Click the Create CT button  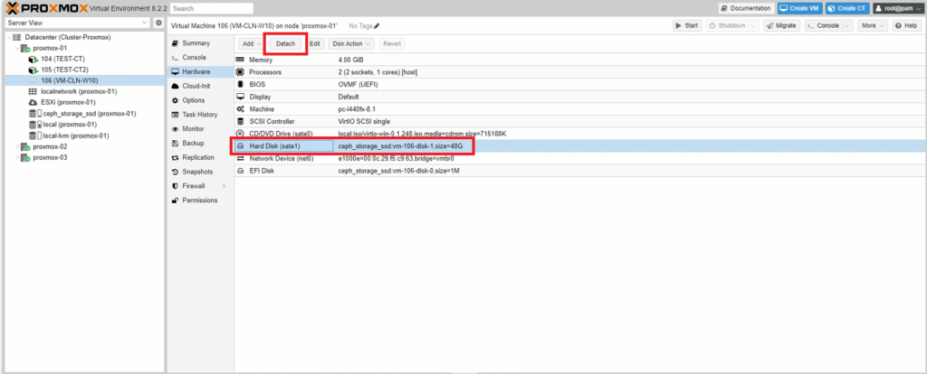(847, 8)
